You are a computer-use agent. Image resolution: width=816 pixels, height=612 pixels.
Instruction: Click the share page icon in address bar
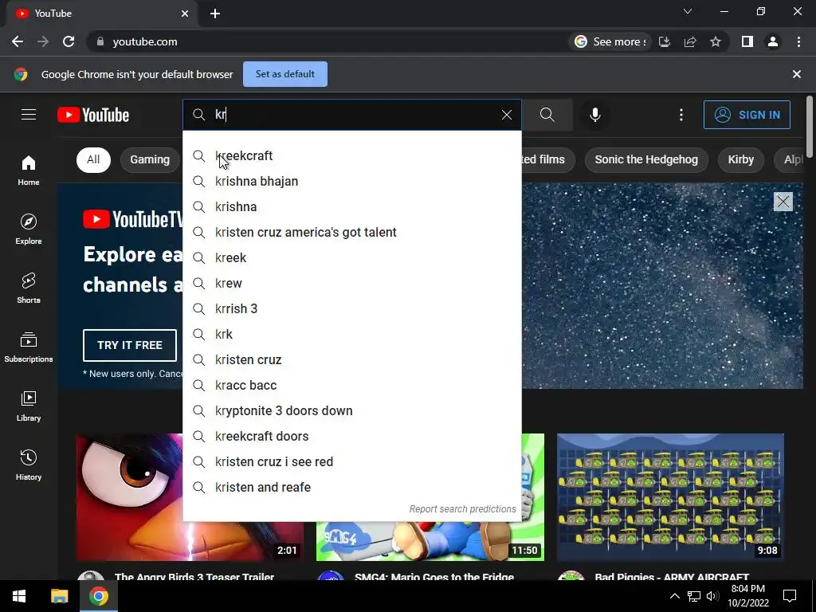[690, 41]
